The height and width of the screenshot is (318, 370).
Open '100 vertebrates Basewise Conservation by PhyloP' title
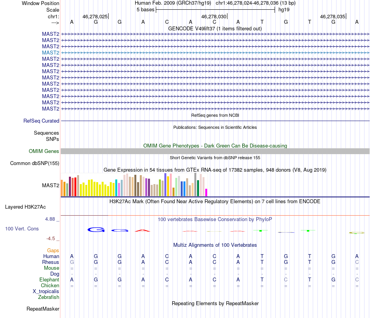click(215, 220)
